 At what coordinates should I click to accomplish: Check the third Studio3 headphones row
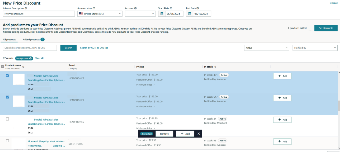click(8, 119)
